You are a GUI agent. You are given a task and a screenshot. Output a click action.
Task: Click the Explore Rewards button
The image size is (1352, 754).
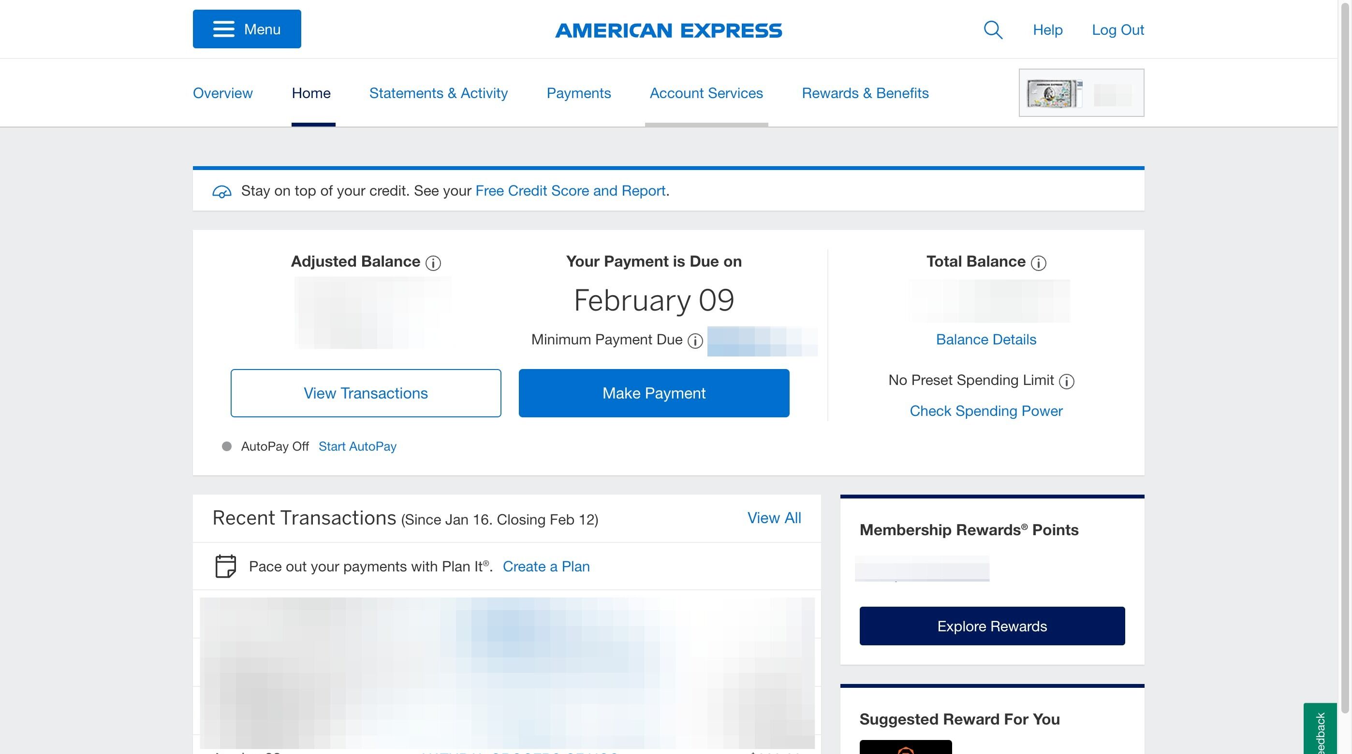pyautogui.click(x=992, y=626)
